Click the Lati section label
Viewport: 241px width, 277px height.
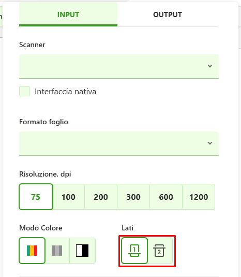pos(127,228)
